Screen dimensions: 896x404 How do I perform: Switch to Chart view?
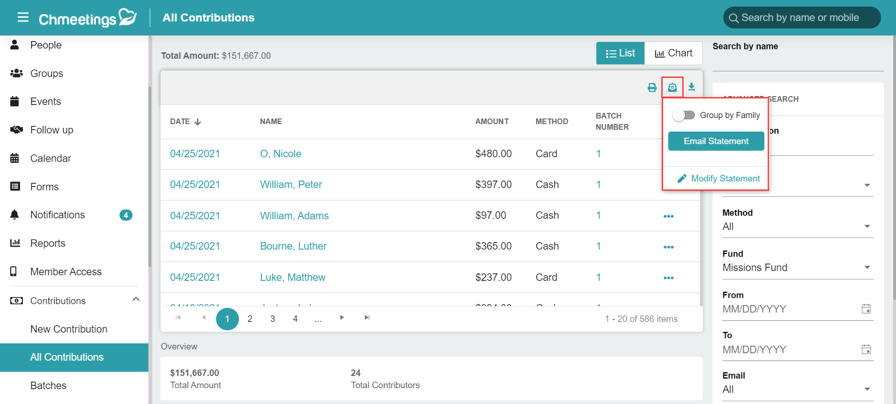click(673, 53)
